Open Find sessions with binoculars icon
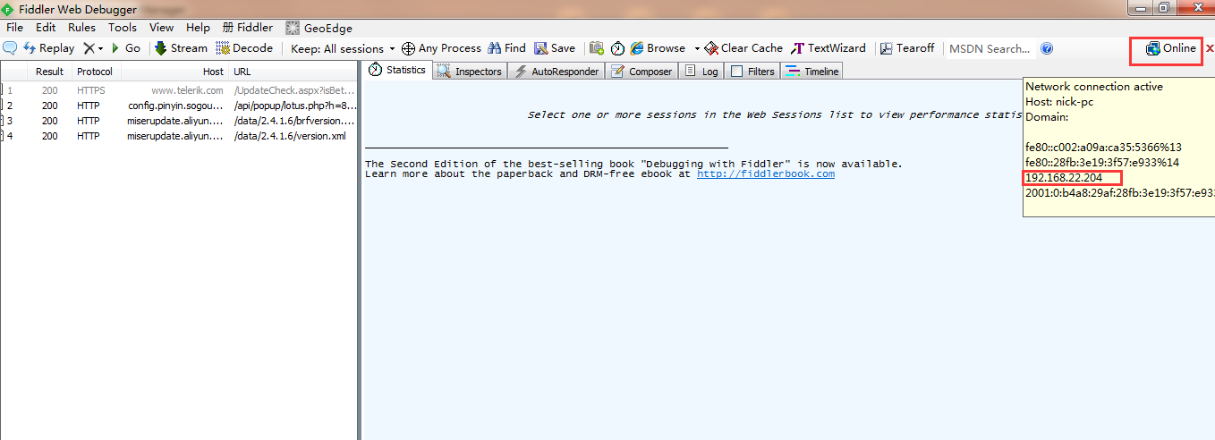The height and width of the screenshot is (440, 1215). tap(506, 48)
